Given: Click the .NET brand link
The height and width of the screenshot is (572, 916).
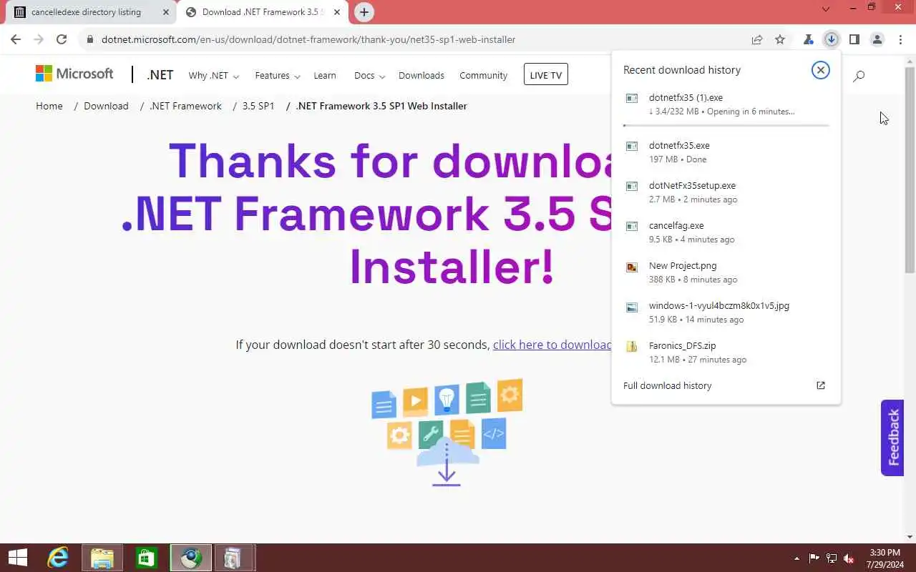Looking at the screenshot, I should [x=160, y=74].
